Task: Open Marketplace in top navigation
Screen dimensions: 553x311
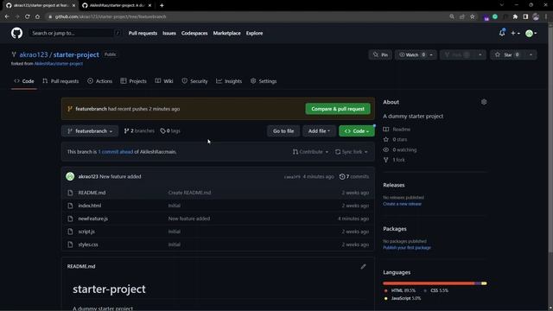Action: click(226, 33)
